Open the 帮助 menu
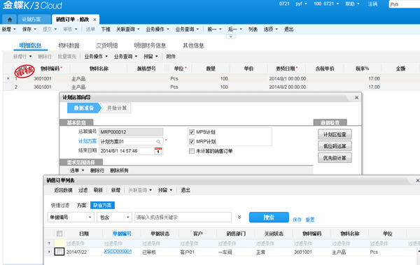The width and height of the screenshot is (420, 265). click(x=352, y=3)
